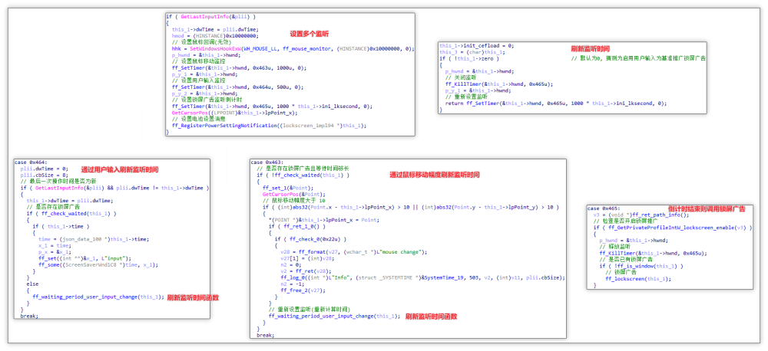768x351 pixels.
Task: Select the 'case 0x465:' line
Action: click(604, 208)
